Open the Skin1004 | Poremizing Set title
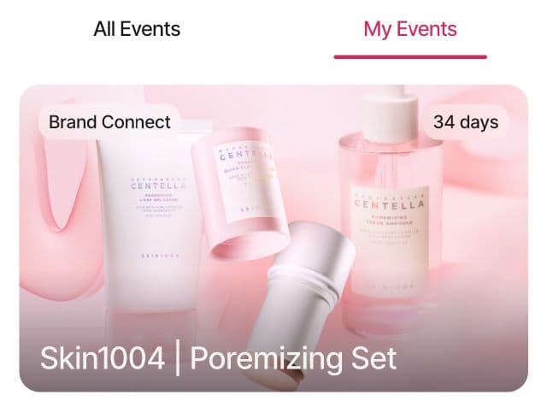547x401 pixels. click(x=219, y=358)
